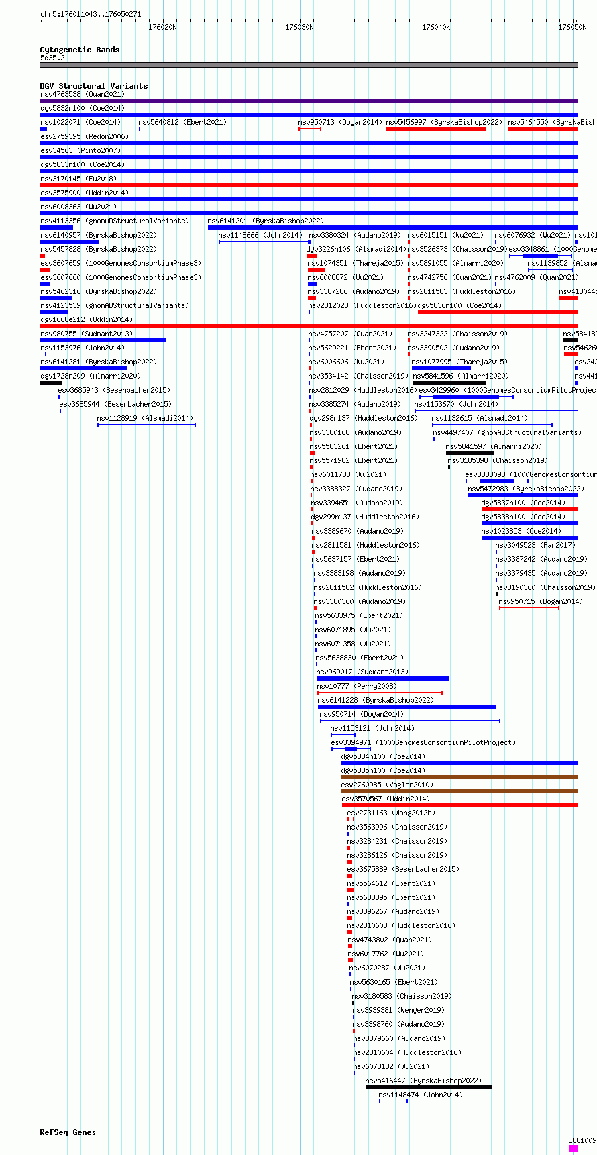The height and width of the screenshot is (1155, 597).
Task: Select nsv3380324 (Audano2019) label
Action: 354,235
